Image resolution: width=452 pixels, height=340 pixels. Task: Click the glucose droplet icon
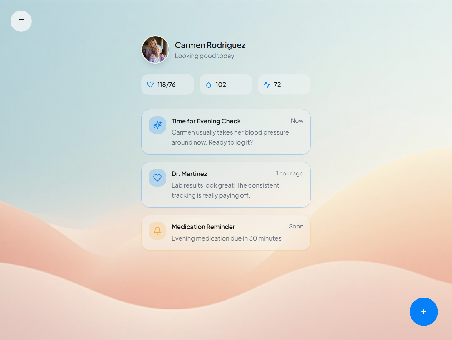pos(209,84)
